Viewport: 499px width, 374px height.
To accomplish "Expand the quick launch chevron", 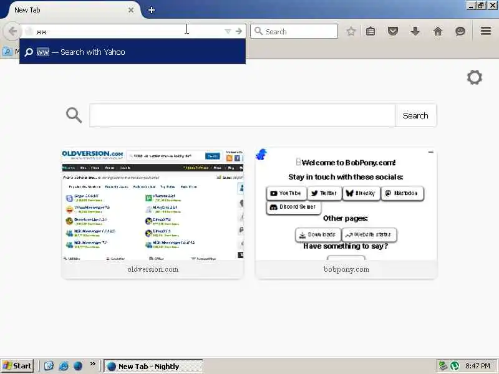I will pos(92,364).
